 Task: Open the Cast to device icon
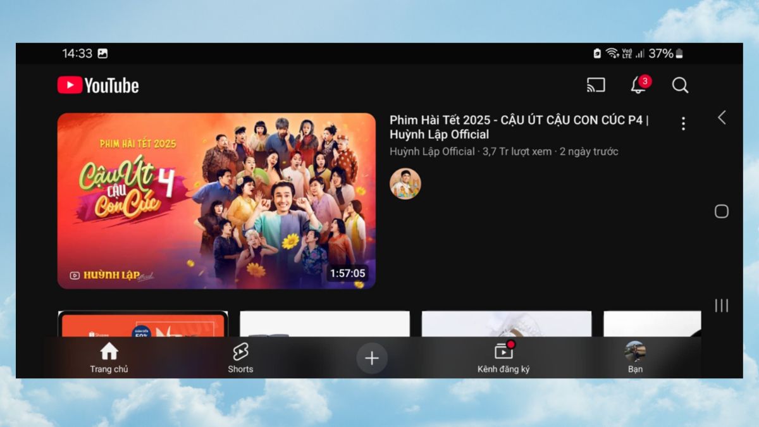[596, 85]
